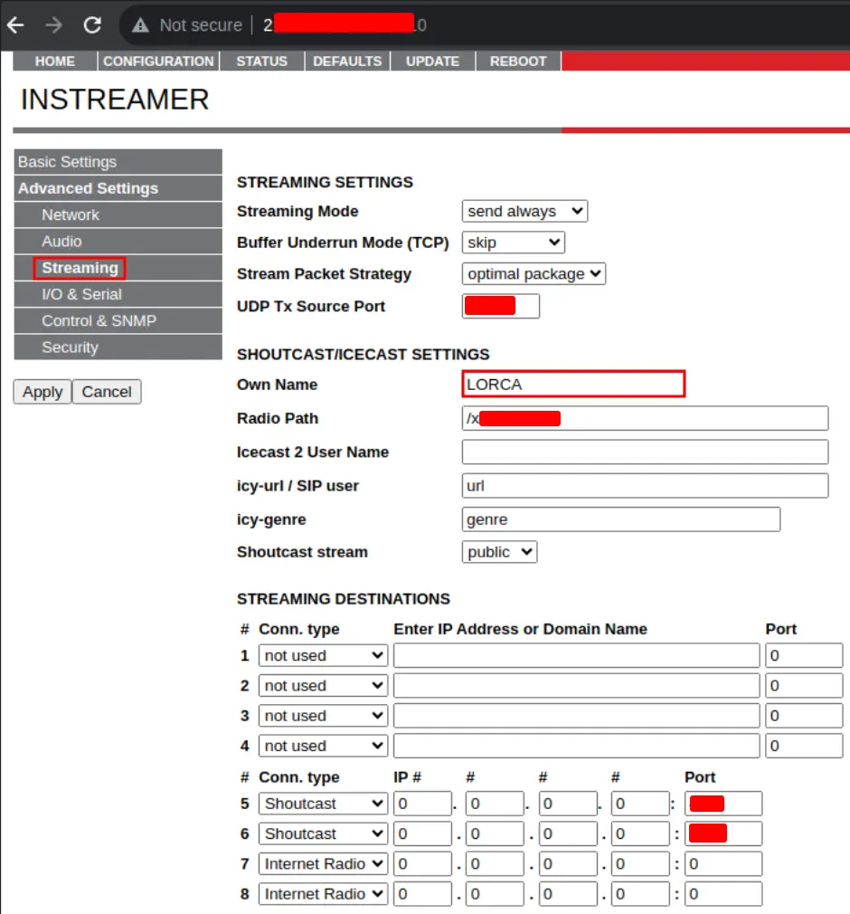The image size is (850, 914).
Task: Click the Apply button
Action: 42,392
